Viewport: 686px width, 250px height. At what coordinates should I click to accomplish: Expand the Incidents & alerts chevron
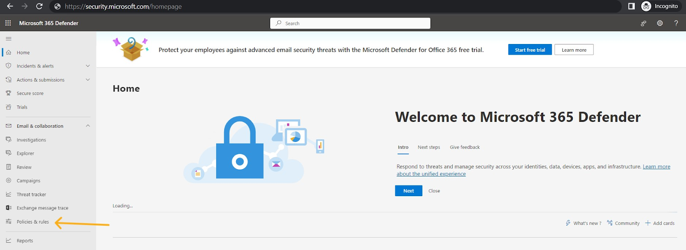tap(88, 66)
